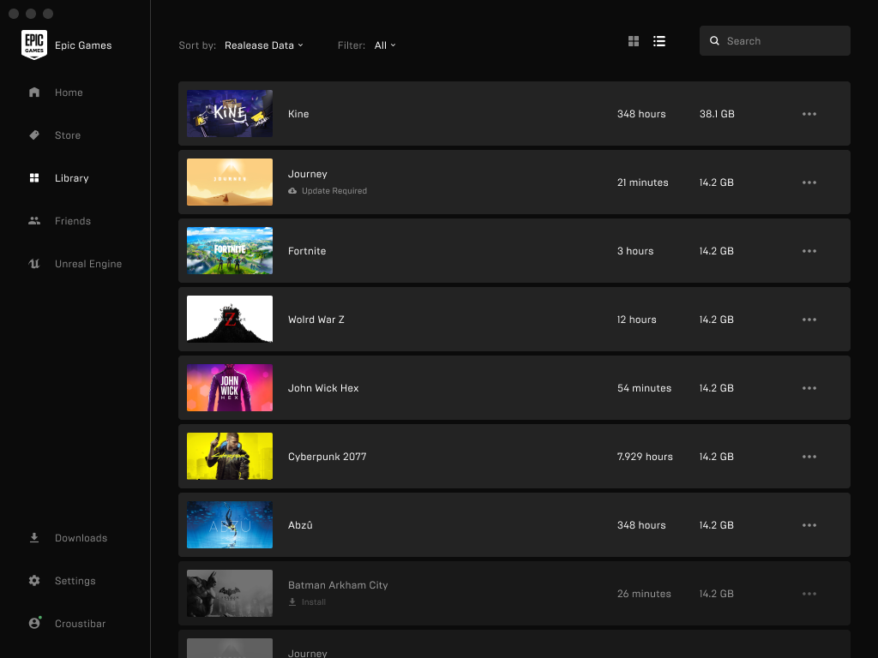Screen dimensions: 878x658
Task: Click the 26 minutes playtime for Batman
Action: click(644, 594)
